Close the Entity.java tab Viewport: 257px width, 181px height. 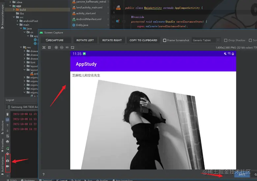[108, 25]
